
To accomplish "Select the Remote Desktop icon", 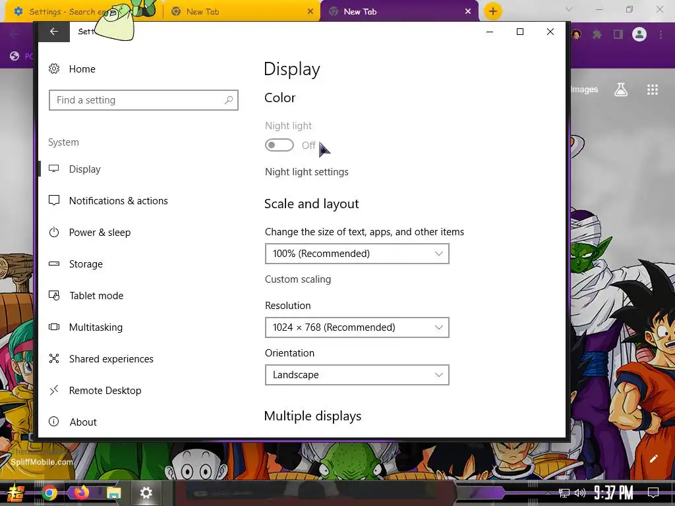I will [54, 390].
